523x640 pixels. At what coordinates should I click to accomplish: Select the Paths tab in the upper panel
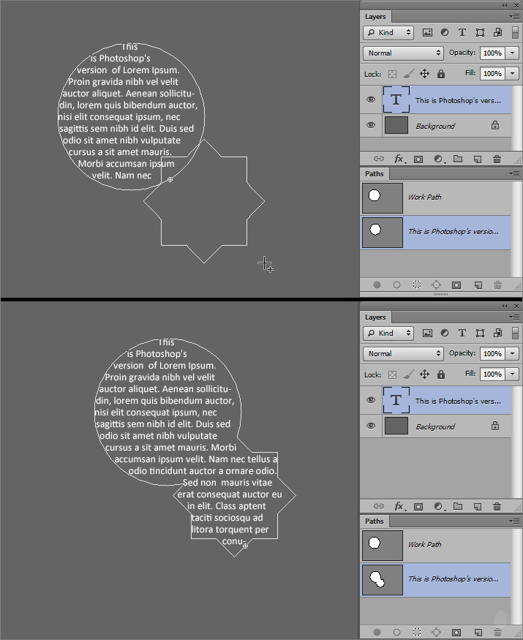375,174
